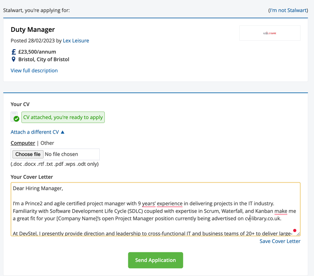Switch to the Computer upload tab

(23, 143)
